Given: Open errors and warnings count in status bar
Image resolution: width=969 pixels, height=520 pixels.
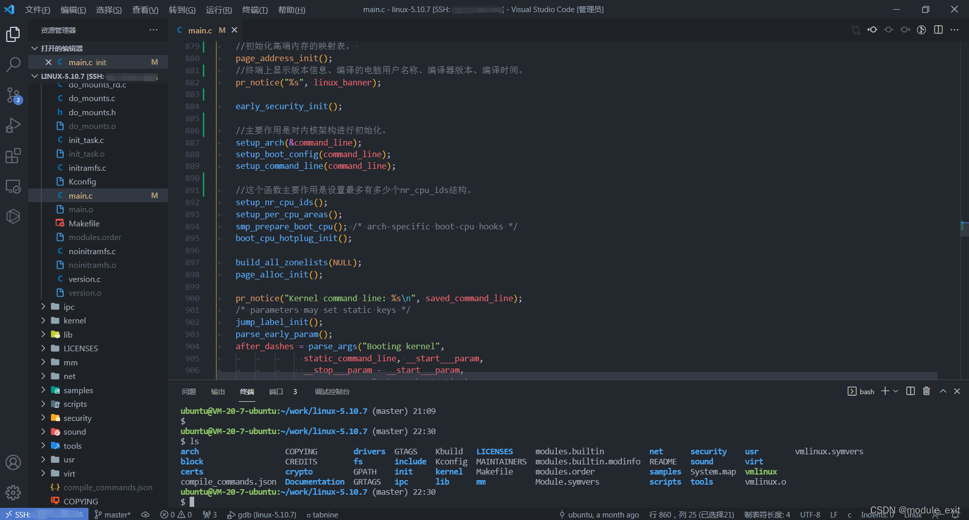Looking at the screenshot, I should point(176,514).
